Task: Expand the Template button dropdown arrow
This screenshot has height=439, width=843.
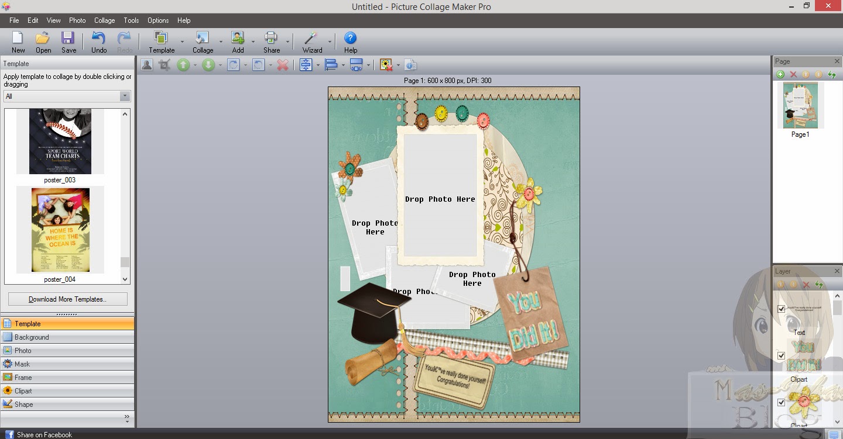Action: point(182,42)
